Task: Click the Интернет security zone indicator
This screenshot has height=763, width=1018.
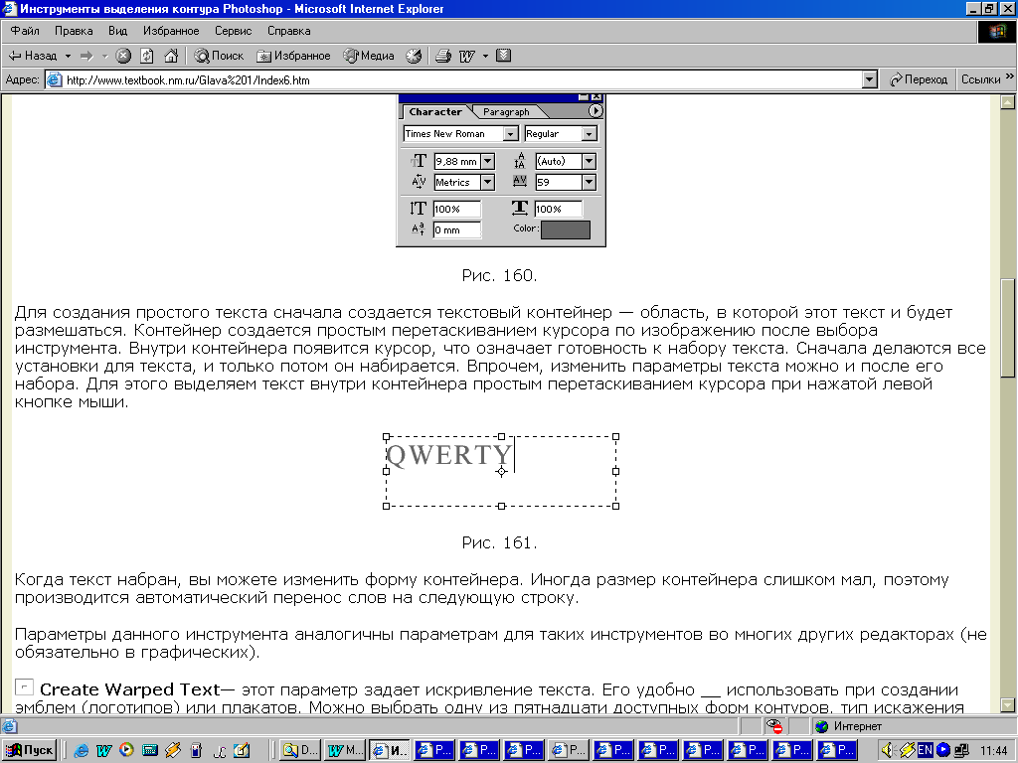Action: click(x=851, y=726)
